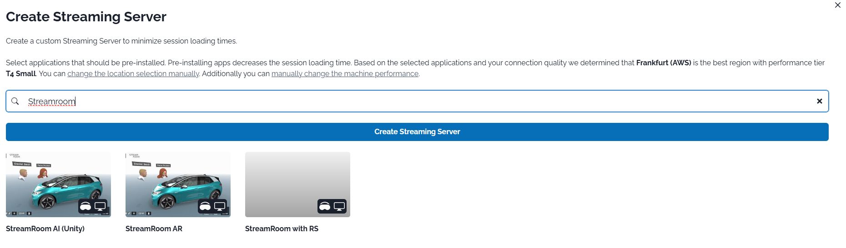The width and height of the screenshot is (846, 248).
Task: Close the Create Streaming Server dialog
Action: tap(837, 5)
